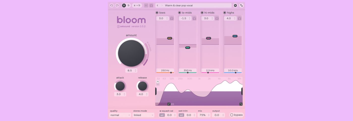Click the squash cal set button
This screenshot has height=121, width=353.
click(162, 115)
